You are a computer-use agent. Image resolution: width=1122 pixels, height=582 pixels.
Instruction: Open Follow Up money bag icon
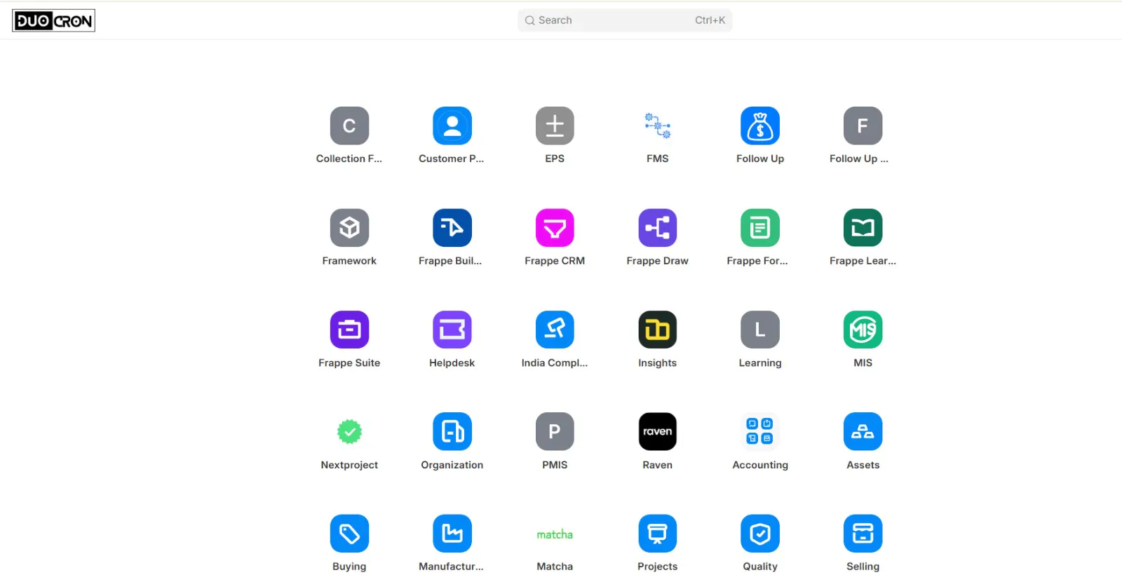pyautogui.click(x=760, y=126)
